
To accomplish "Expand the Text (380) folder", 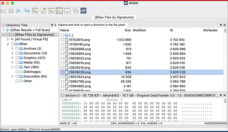I will point(12,67).
